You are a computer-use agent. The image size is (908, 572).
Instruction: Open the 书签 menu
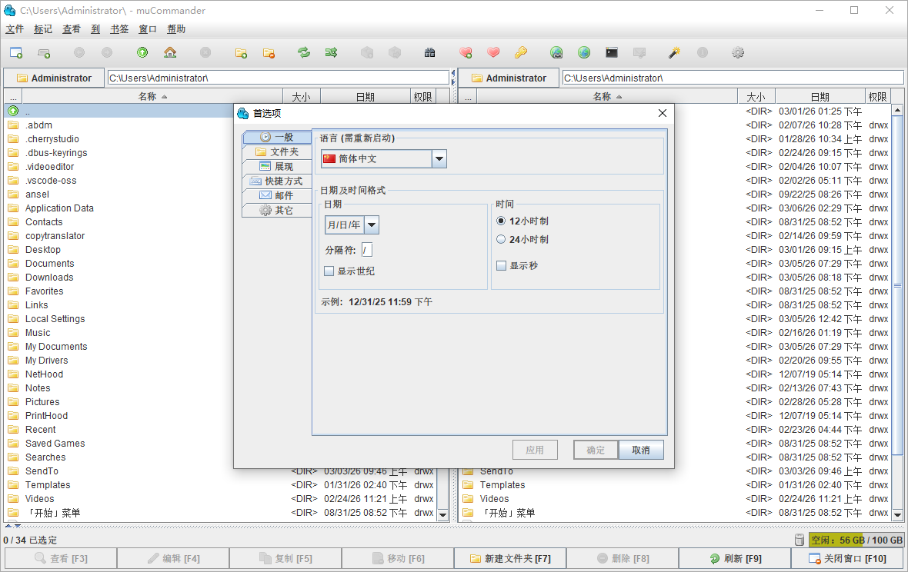(119, 28)
